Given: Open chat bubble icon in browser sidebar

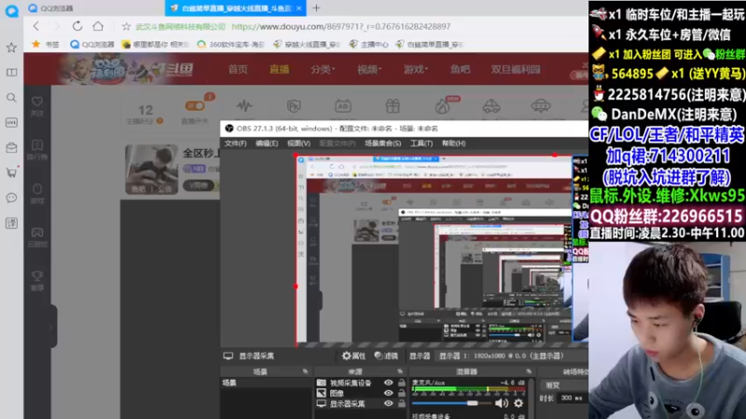Looking at the screenshot, I should coord(11,197).
